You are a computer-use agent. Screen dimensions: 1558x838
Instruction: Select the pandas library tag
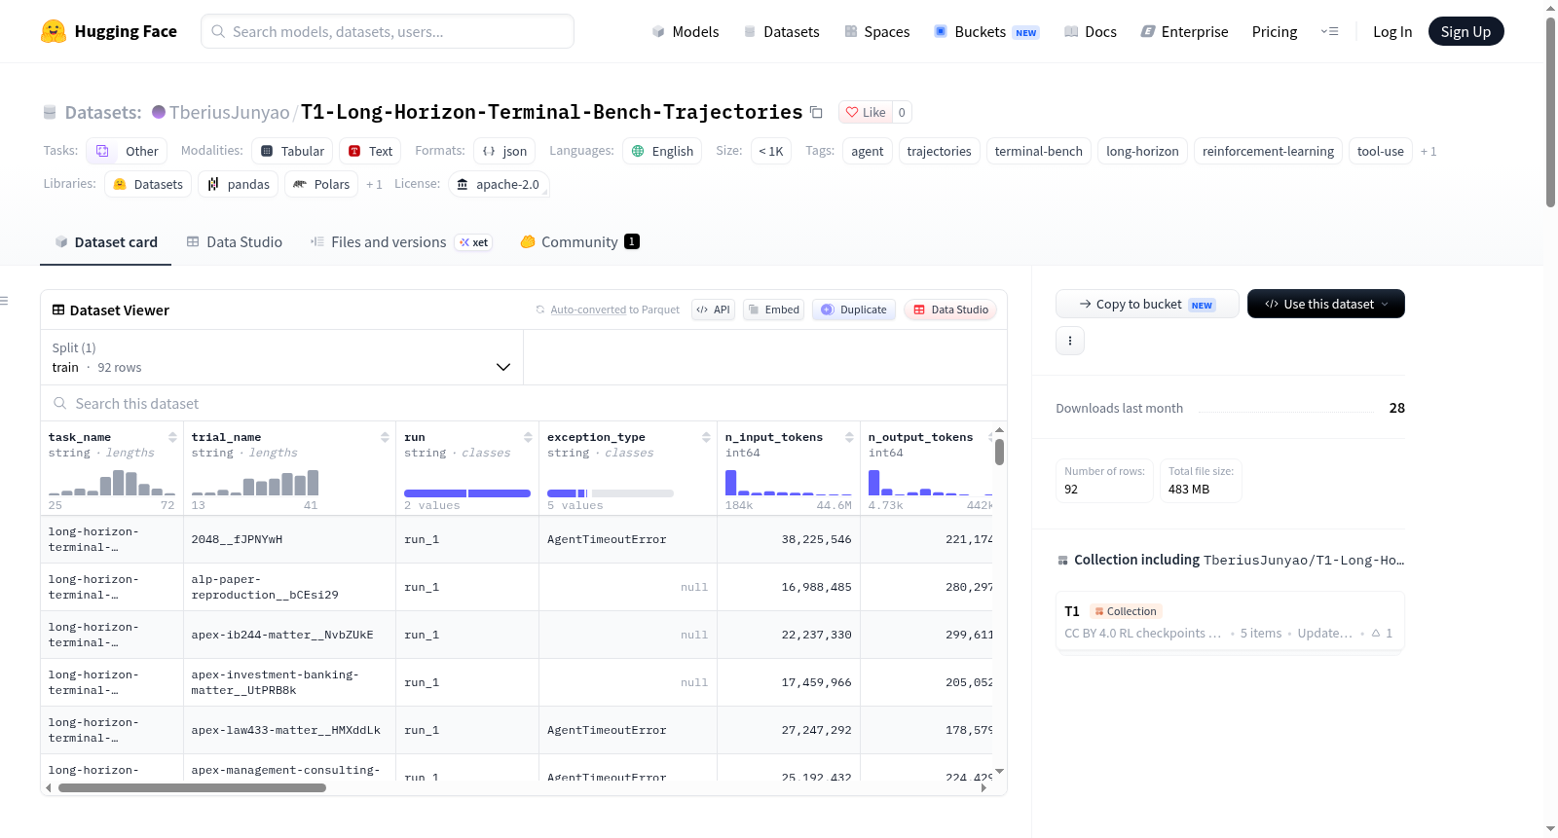[x=238, y=184]
